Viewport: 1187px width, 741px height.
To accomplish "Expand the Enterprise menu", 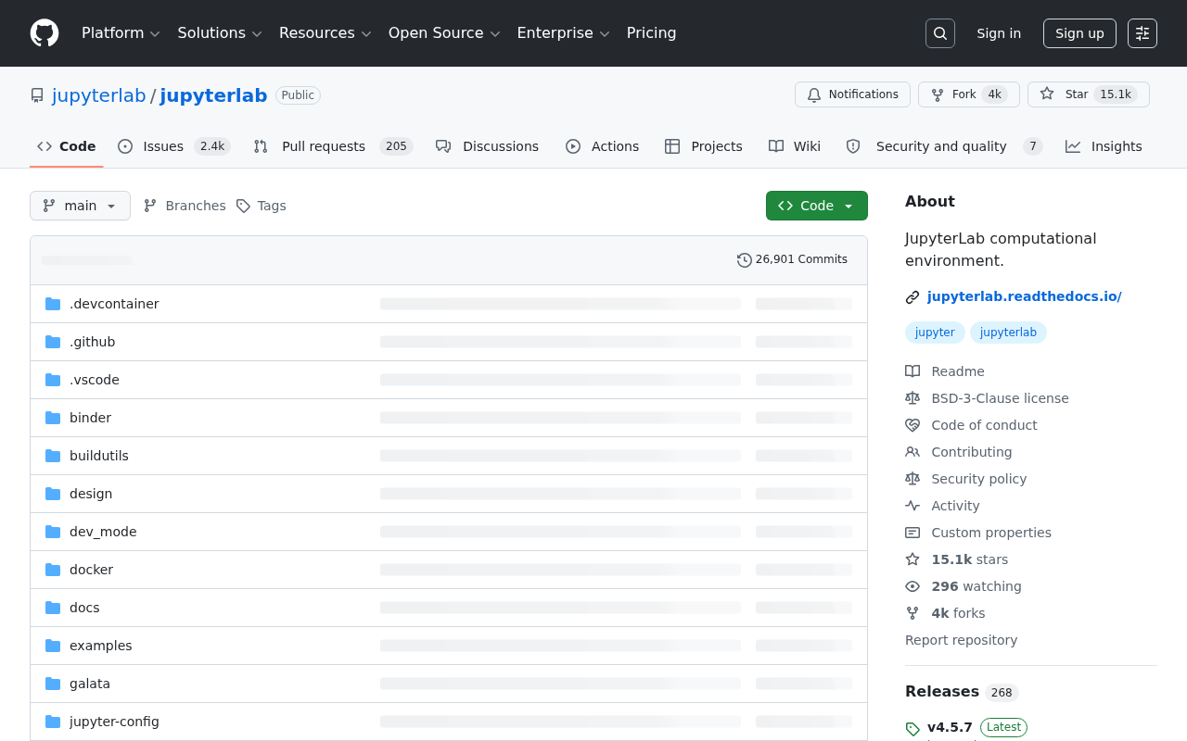I will click(564, 33).
